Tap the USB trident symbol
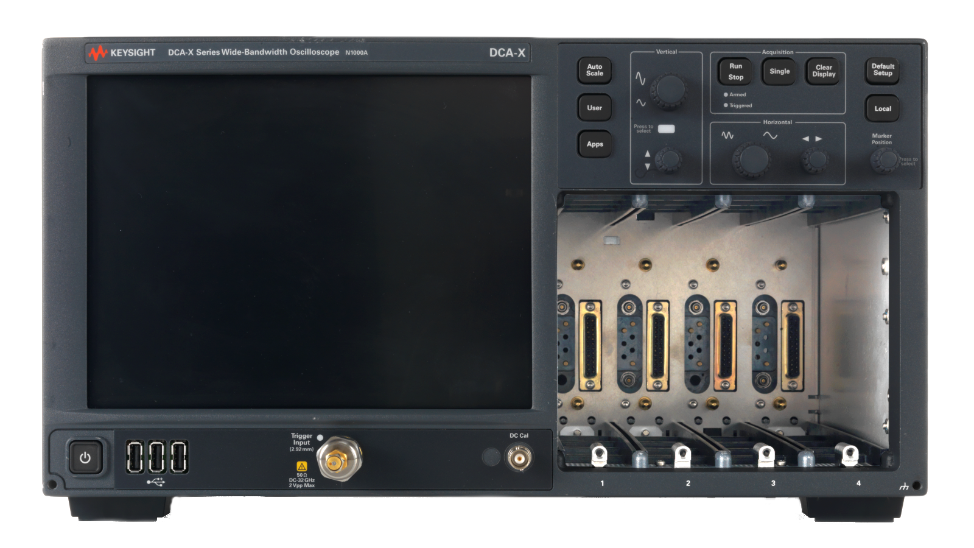Image resolution: width=974 pixels, height=548 pixels. (x=156, y=482)
